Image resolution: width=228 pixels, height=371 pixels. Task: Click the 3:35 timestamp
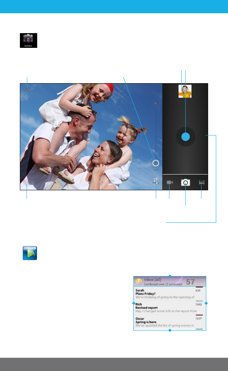[x=198, y=290]
